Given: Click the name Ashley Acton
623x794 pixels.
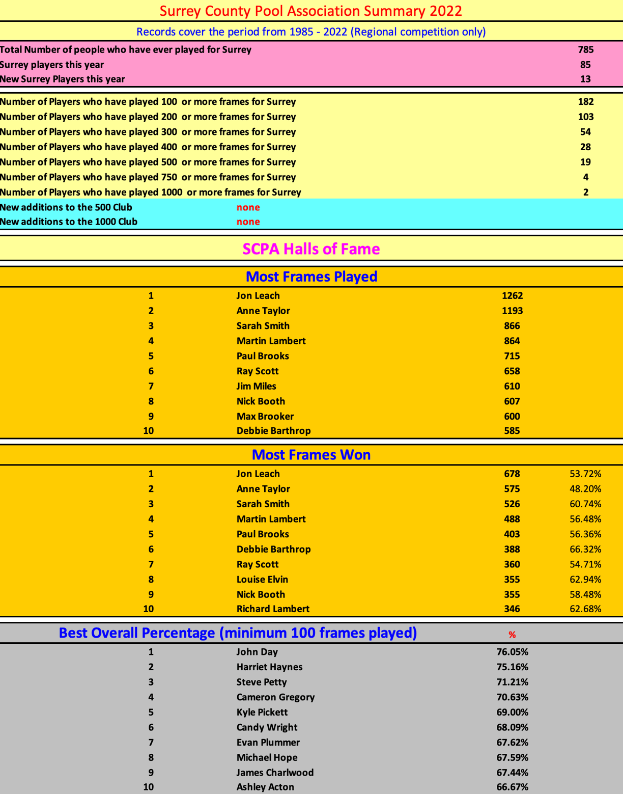Looking at the screenshot, I should [x=265, y=787].
